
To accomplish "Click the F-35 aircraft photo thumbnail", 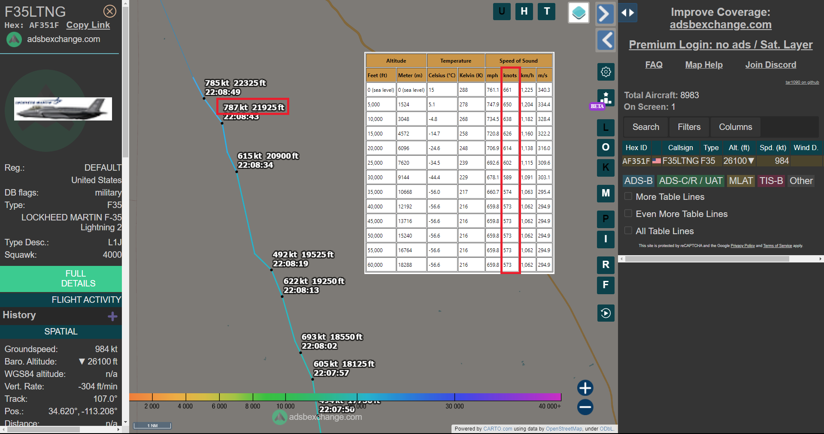I will click(x=63, y=109).
